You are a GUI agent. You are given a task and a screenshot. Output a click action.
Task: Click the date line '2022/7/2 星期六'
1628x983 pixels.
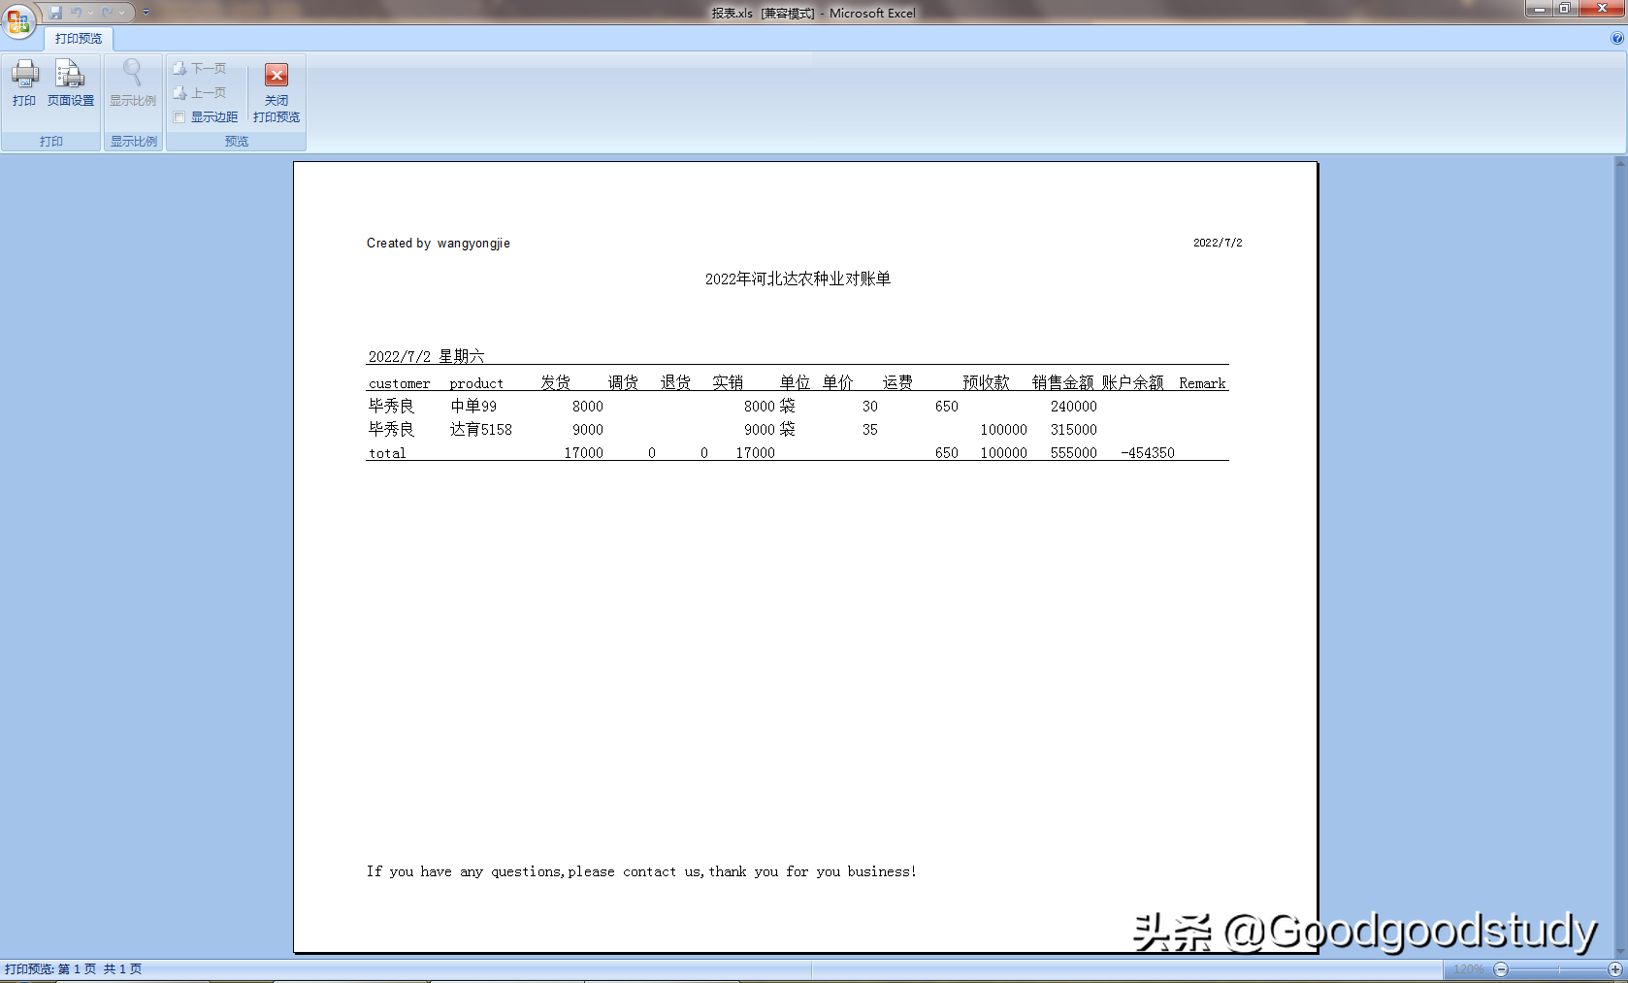click(426, 356)
